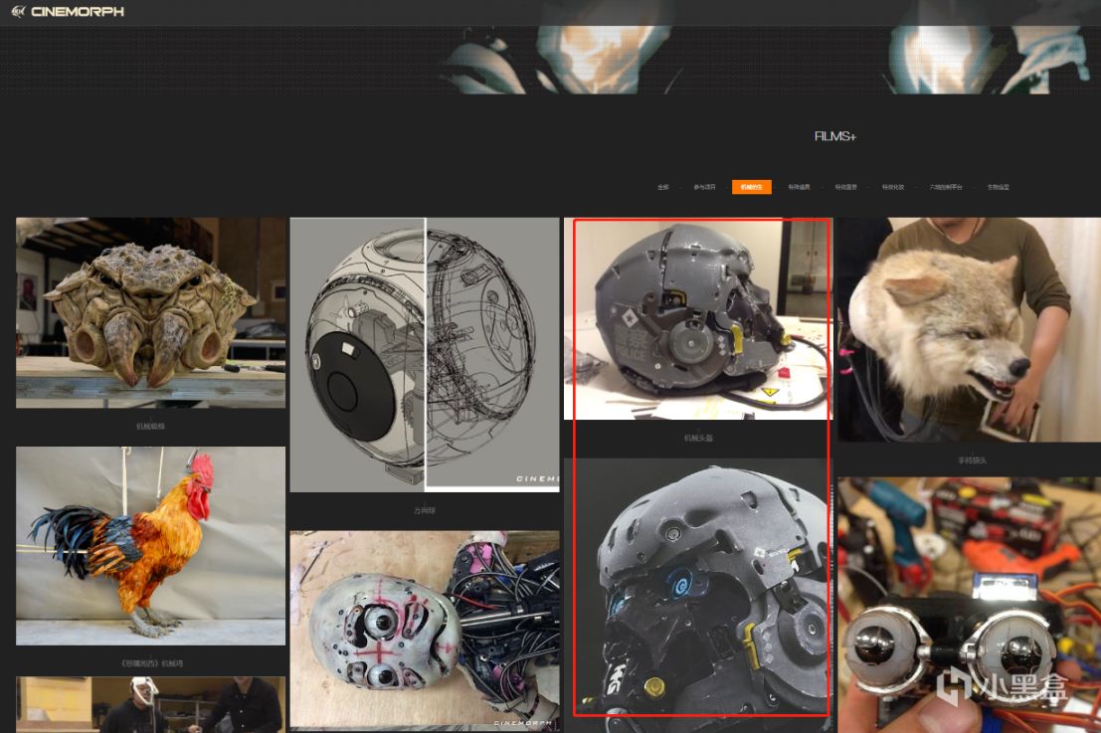Screen dimensions: 1101x733
Task: Click the caption under the rooster image
Action: click(x=151, y=662)
